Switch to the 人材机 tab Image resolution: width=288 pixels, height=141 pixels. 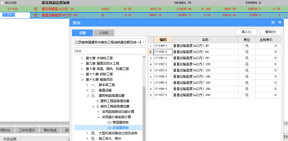tap(104, 33)
